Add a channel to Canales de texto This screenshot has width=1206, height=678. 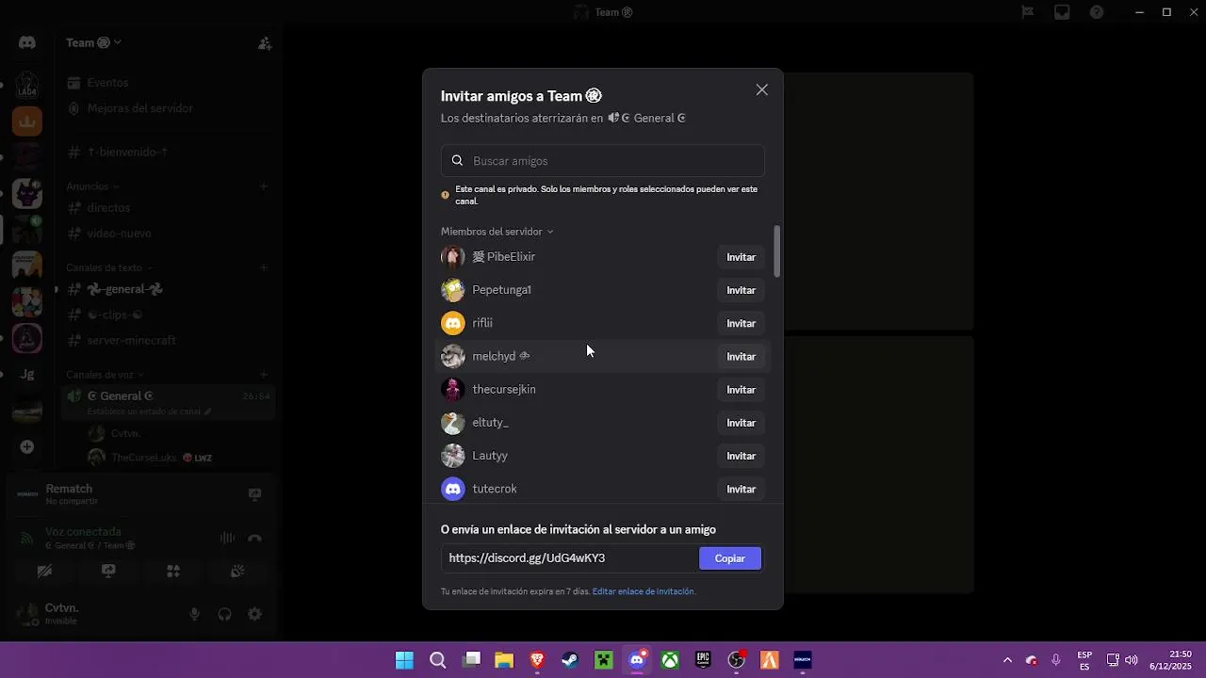[x=265, y=267]
